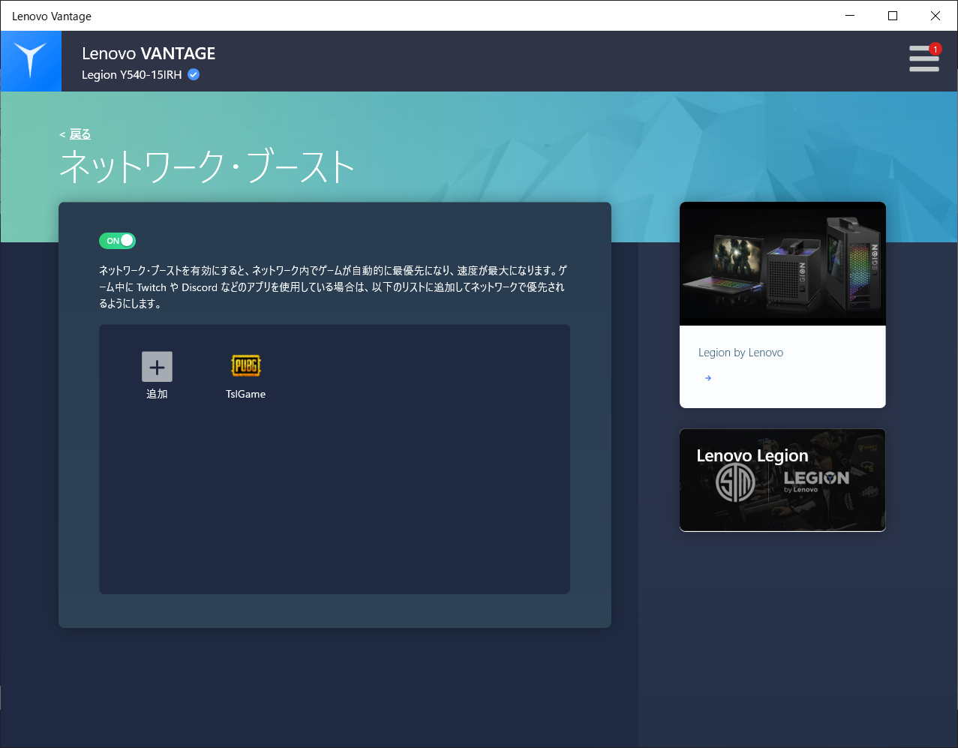This screenshot has width=958, height=748.
Task: Open the Lenovo Legion TSM banner card
Action: [x=782, y=480]
